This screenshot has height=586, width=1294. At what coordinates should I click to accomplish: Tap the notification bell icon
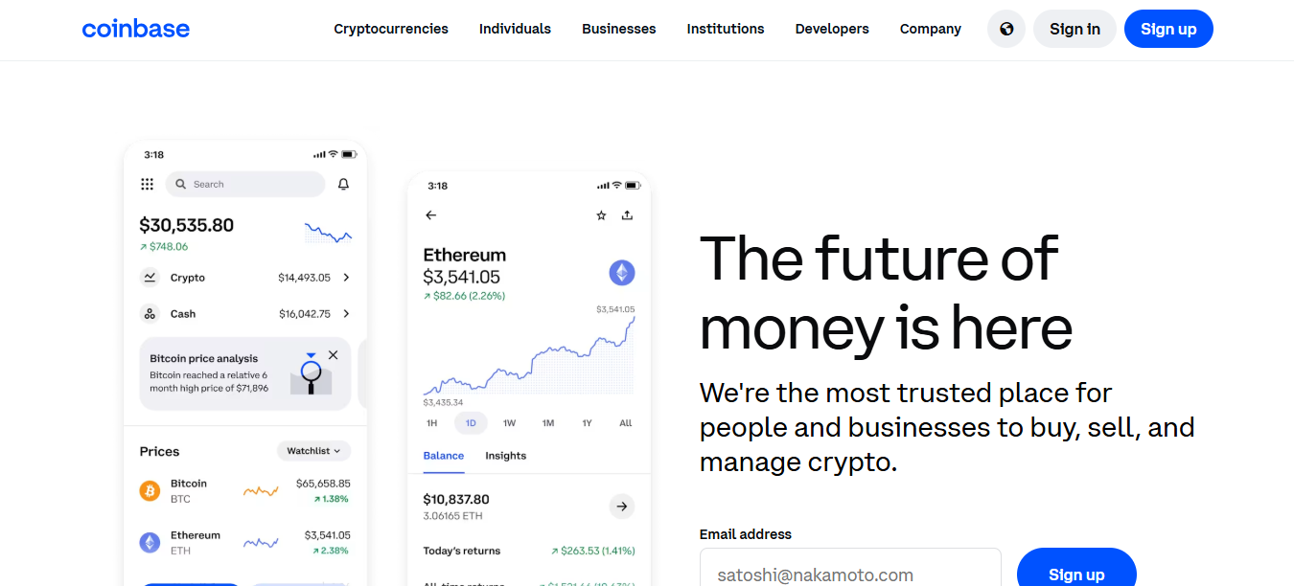(x=343, y=184)
